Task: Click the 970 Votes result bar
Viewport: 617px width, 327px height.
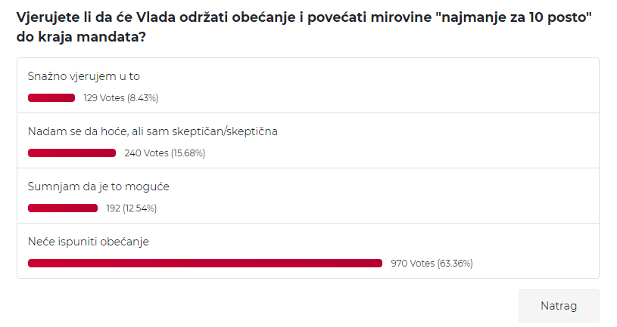Action: coord(205,264)
